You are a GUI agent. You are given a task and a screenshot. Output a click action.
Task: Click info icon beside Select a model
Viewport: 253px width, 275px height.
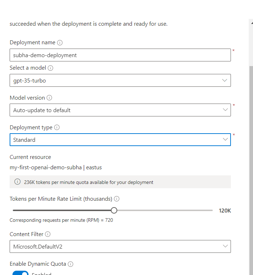pos(50,68)
